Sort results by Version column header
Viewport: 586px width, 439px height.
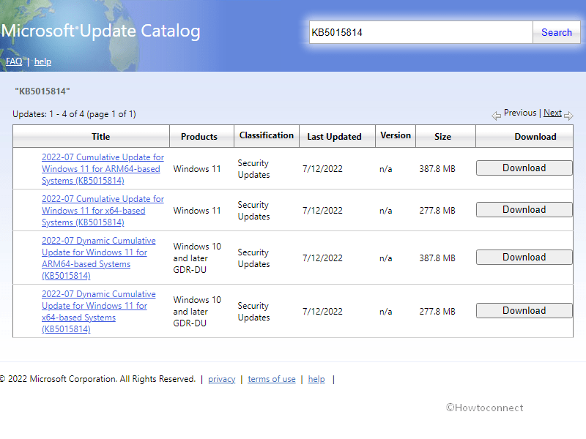pos(396,135)
